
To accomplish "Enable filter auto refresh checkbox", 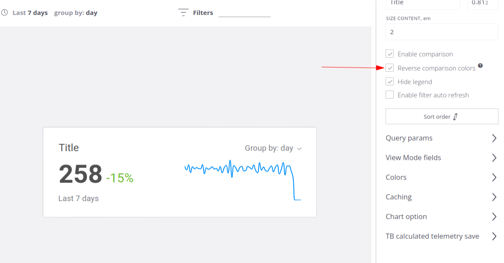I will (389, 95).
